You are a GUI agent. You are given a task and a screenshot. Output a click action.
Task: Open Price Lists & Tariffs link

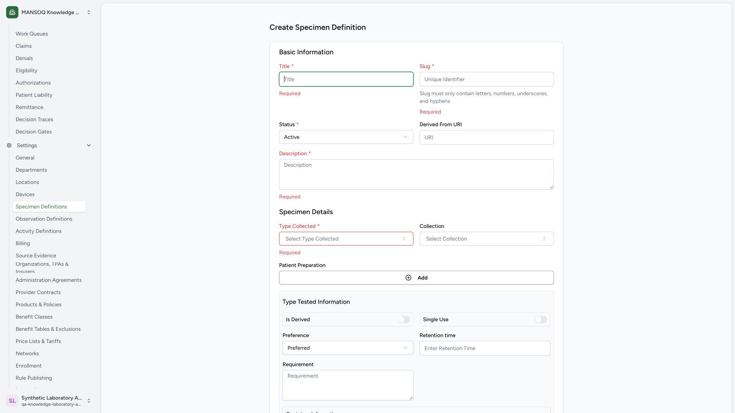[38, 341]
